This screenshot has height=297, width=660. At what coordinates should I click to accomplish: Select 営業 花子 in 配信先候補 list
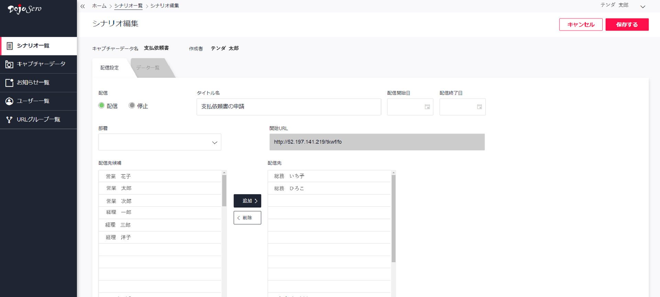pyautogui.click(x=160, y=176)
